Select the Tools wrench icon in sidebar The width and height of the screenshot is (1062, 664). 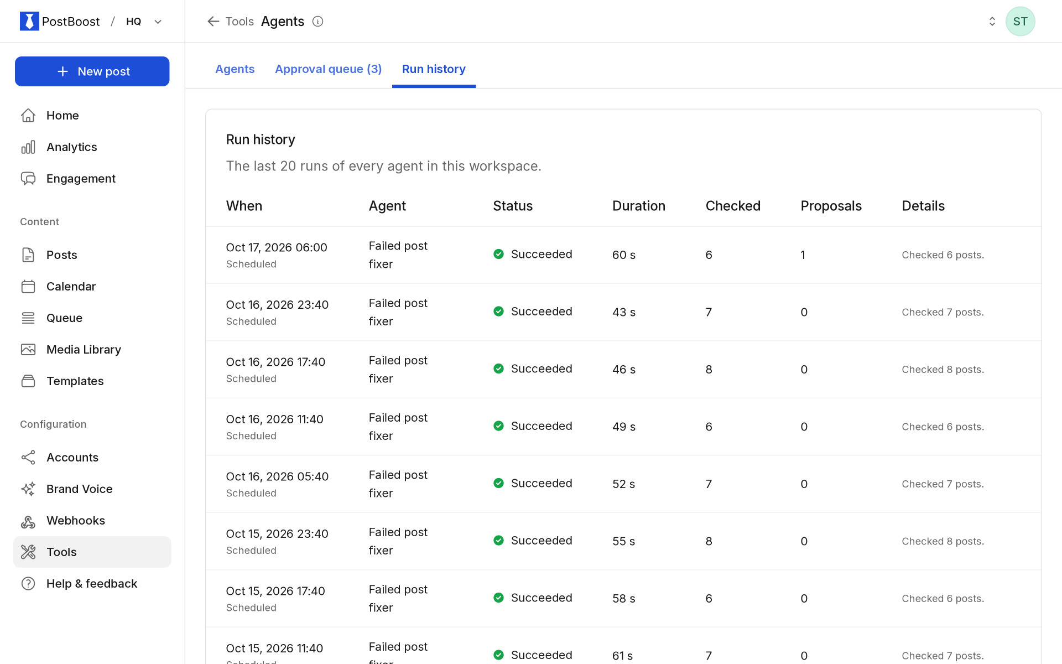pos(28,552)
